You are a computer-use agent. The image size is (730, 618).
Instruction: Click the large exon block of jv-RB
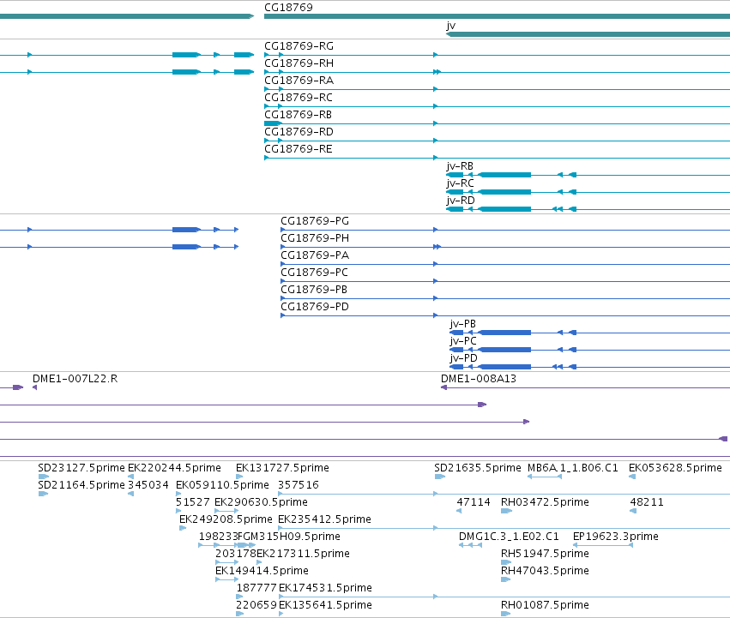504,175
